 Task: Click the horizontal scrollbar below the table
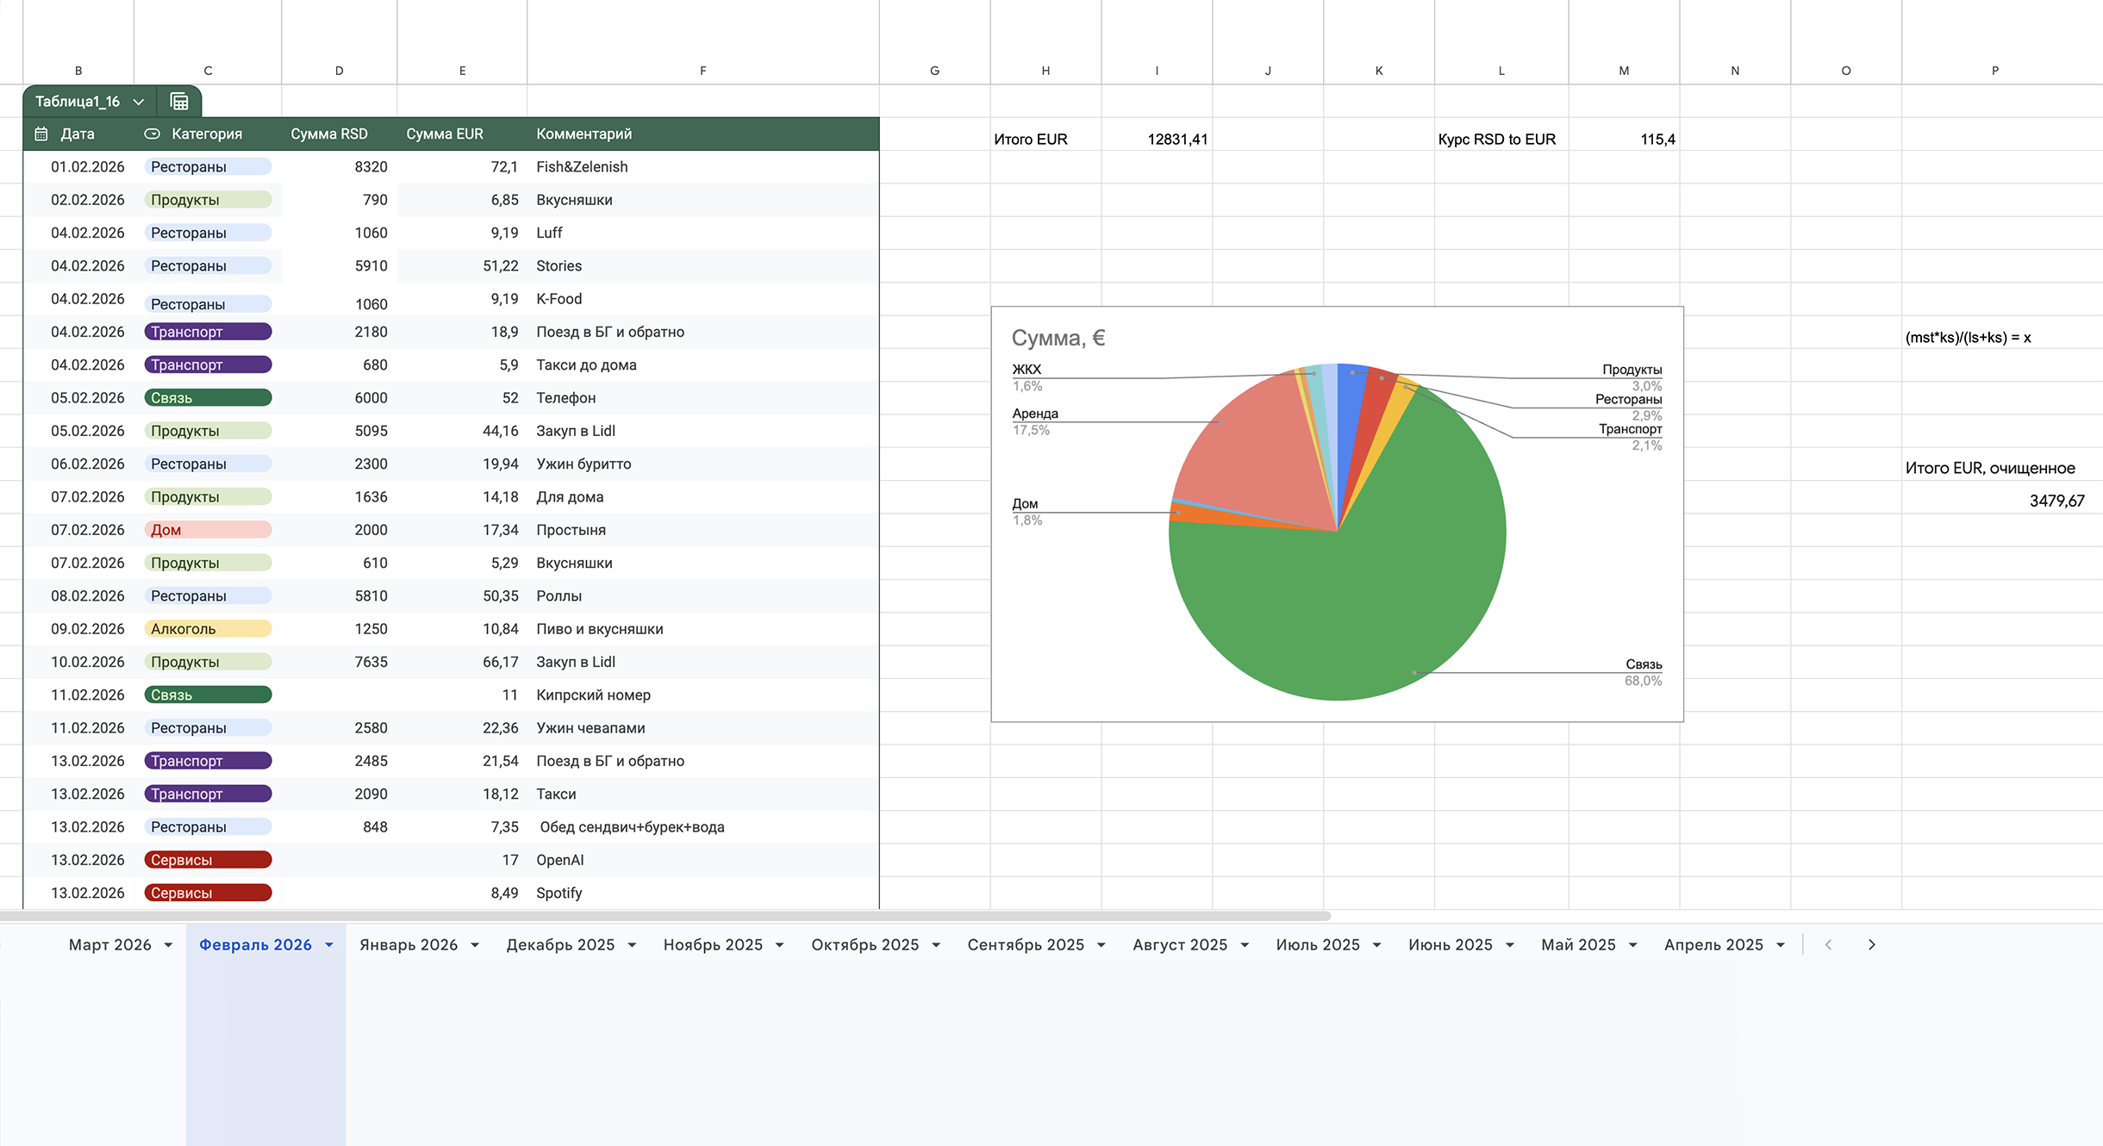point(664,916)
